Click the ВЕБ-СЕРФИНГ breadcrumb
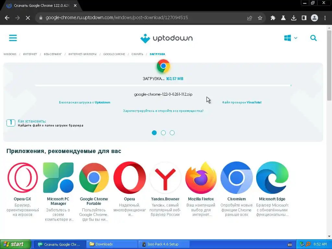Screen dimensions: 332x249 pos(53,54)
